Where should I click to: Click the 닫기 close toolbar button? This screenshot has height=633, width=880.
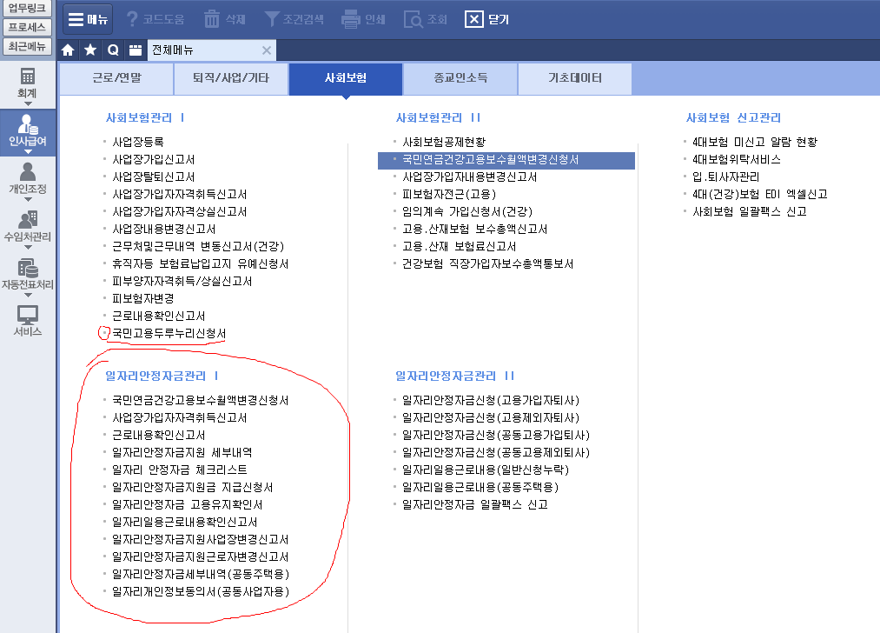pyautogui.click(x=486, y=19)
